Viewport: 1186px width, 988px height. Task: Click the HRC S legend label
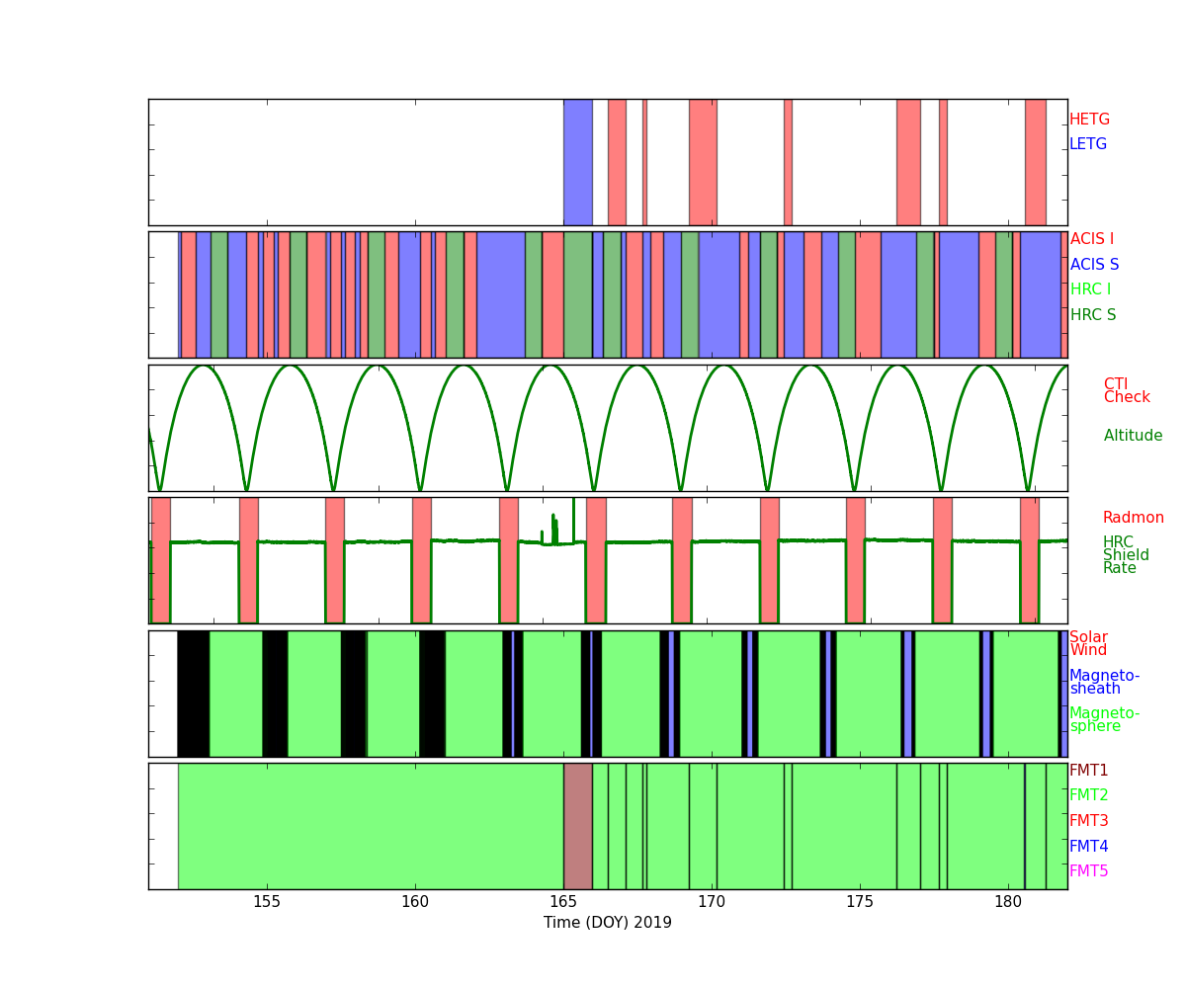pos(1092,315)
